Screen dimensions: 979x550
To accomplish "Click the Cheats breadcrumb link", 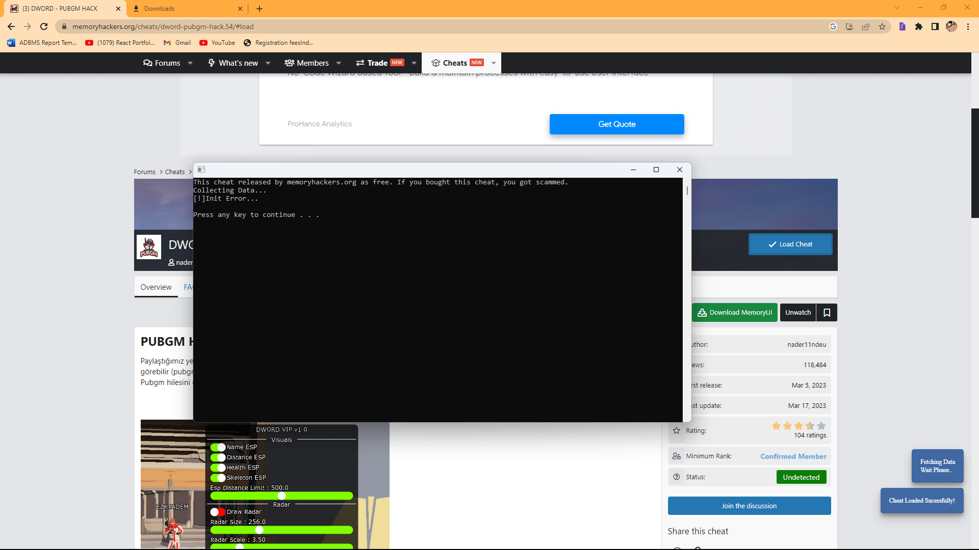I will coord(175,172).
